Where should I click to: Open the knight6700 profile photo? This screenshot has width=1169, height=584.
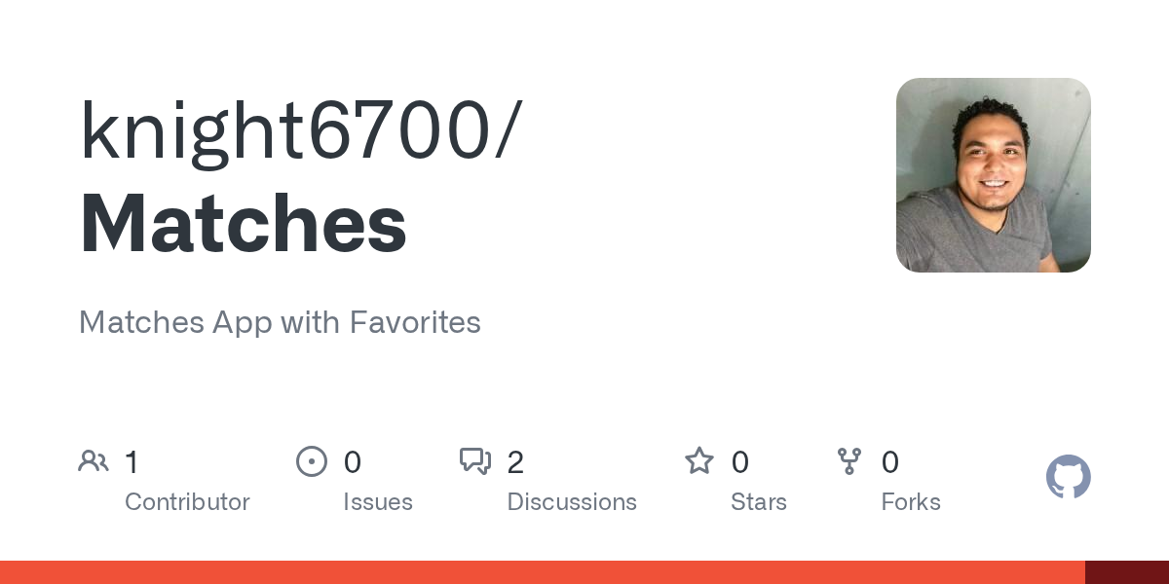point(994,175)
